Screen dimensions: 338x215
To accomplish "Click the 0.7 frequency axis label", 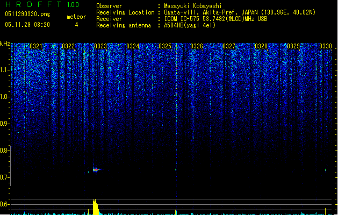I will (4, 177).
